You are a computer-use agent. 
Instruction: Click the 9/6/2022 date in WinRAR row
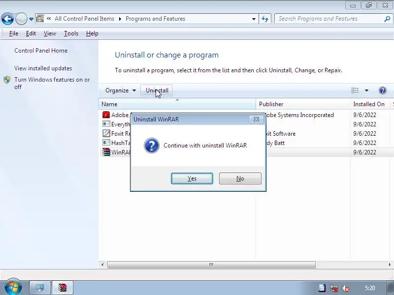[x=364, y=152]
